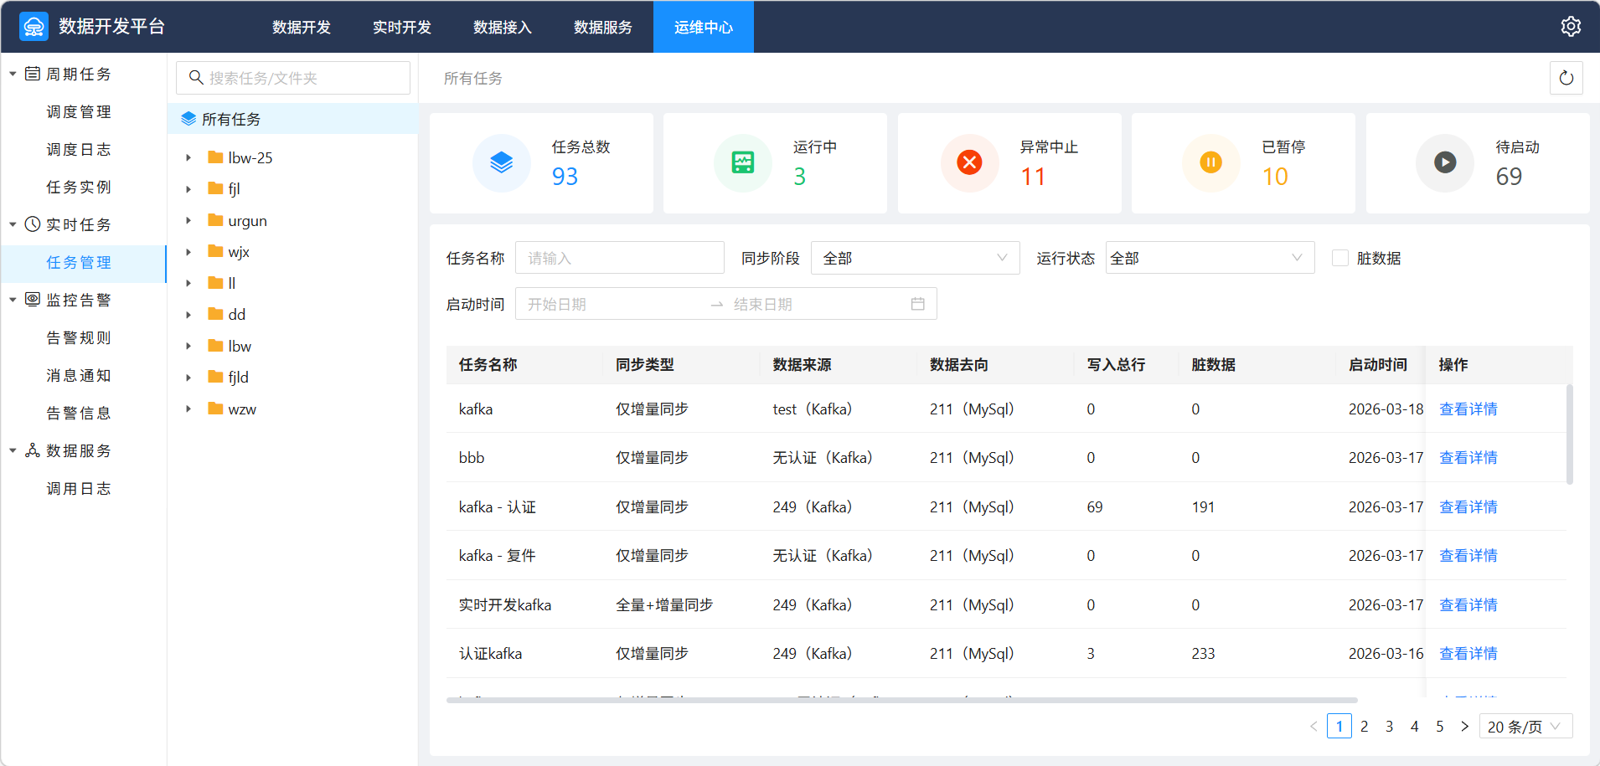Click 查看详情 for the bbb task
This screenshot has height=766, width=1600.
point(1468,458)
